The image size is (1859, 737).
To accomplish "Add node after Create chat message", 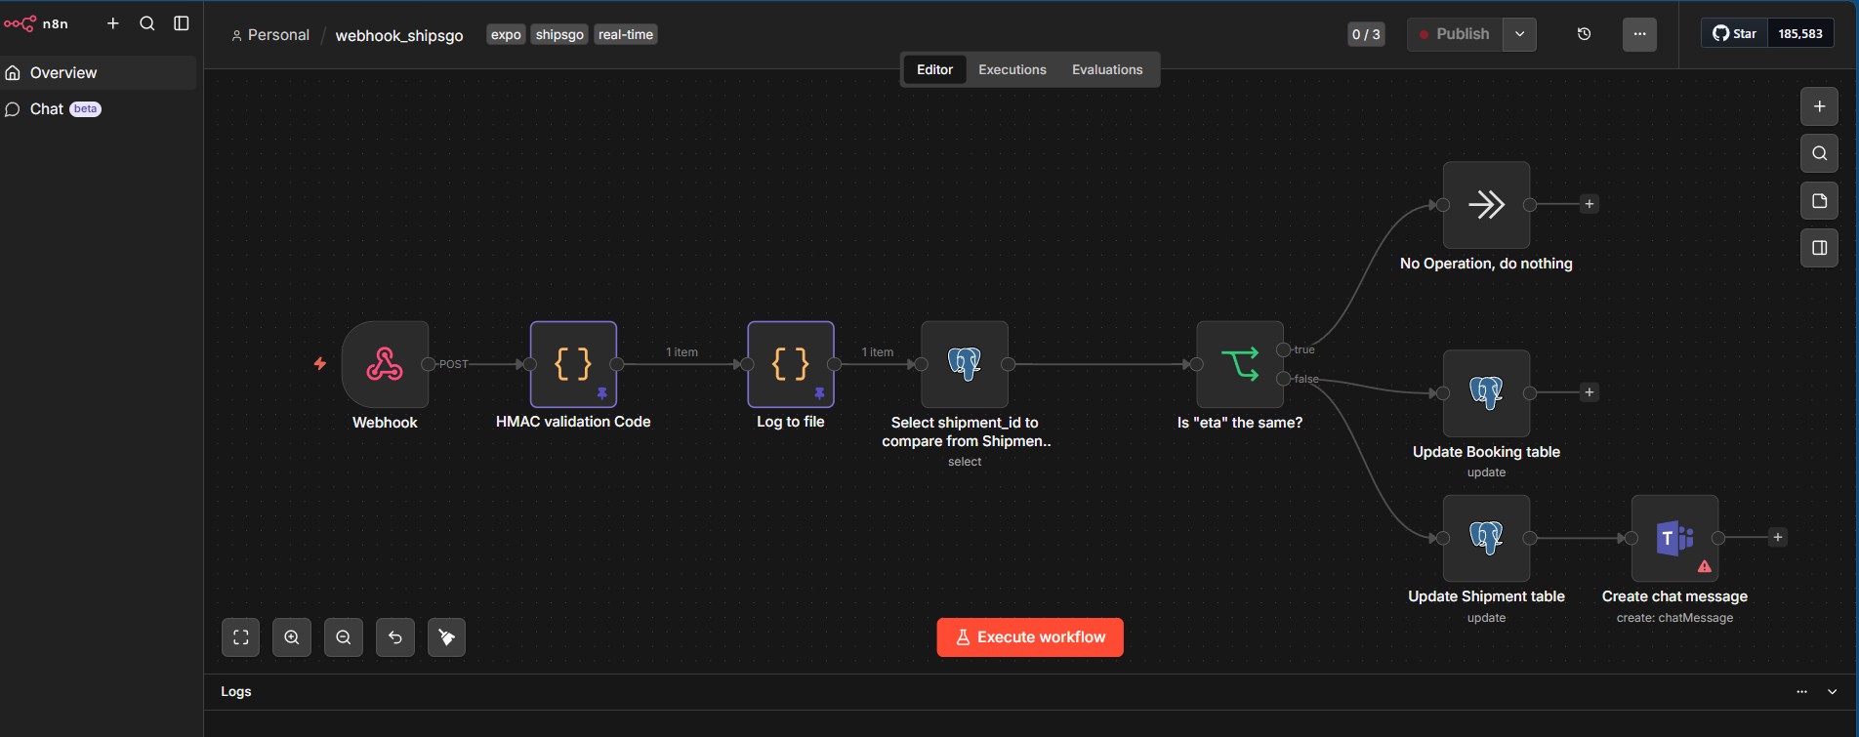I will coord(1778,537).
